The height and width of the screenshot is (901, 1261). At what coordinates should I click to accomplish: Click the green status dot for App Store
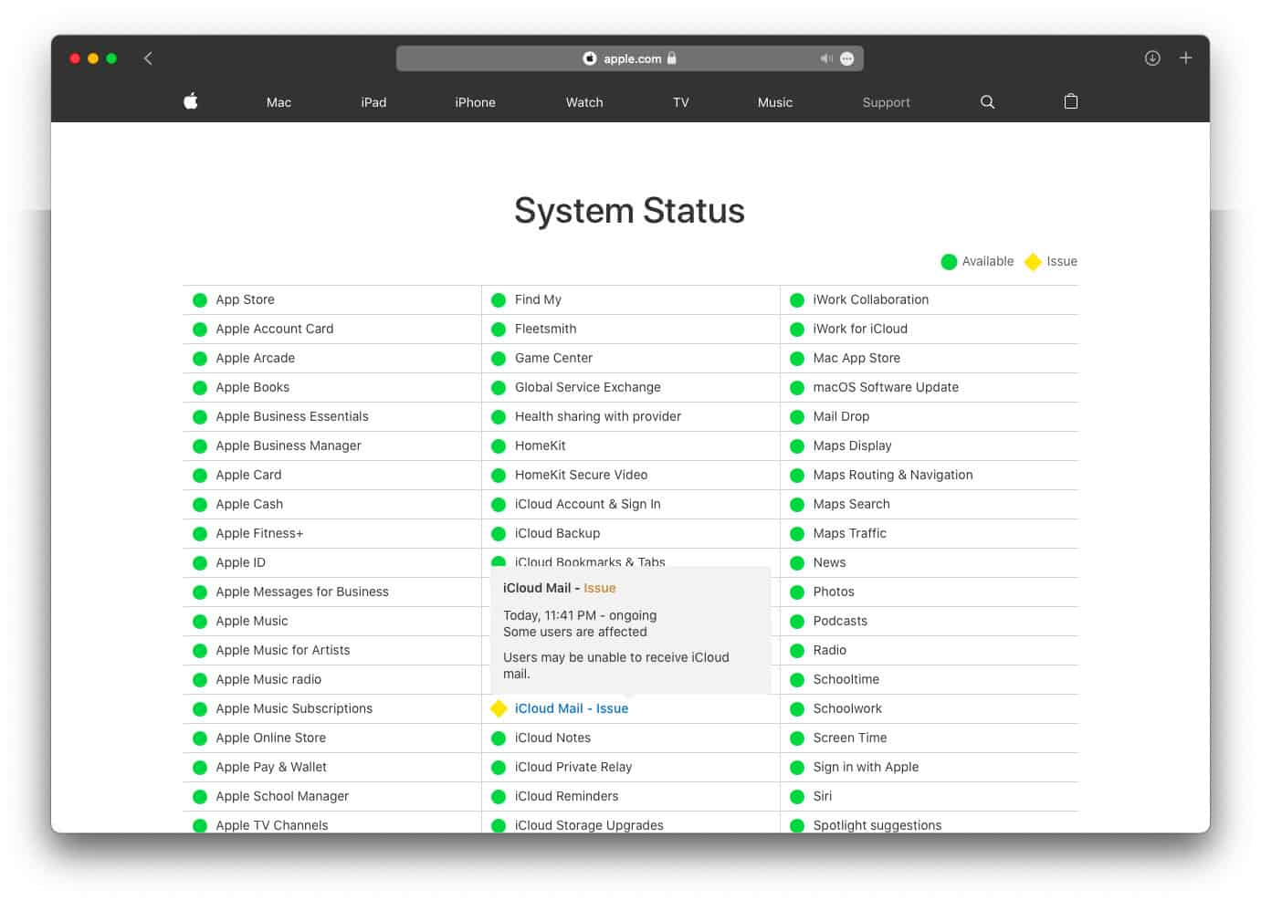pos(200,299)
